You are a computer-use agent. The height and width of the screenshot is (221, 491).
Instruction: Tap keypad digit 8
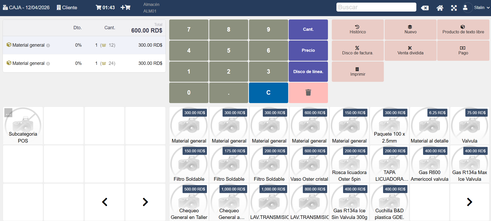pos(228,29)
